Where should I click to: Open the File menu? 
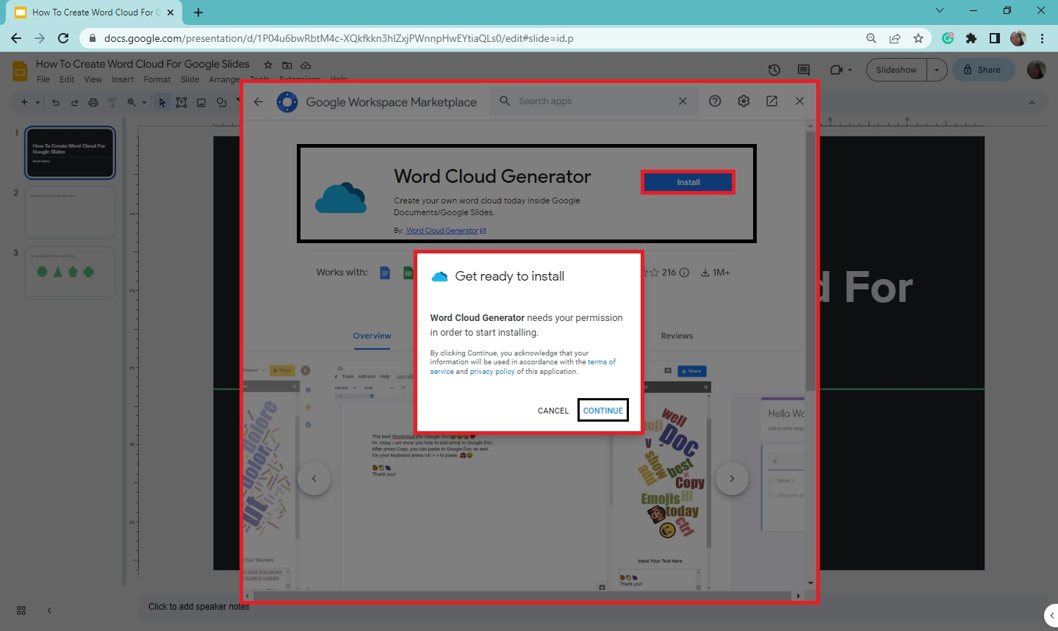coord(43,79)
